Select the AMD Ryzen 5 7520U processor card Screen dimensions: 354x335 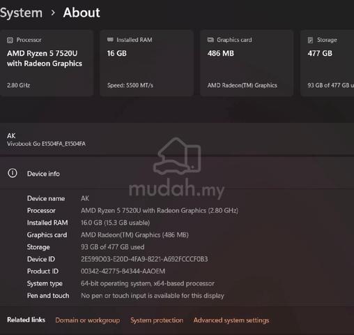coord(47,63)
